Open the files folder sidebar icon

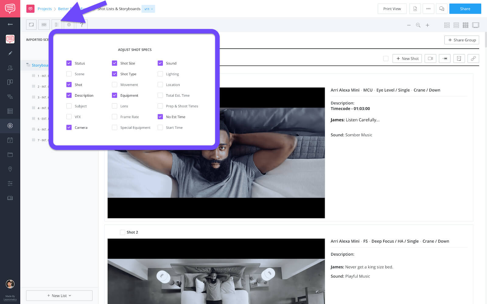[10, 154]
